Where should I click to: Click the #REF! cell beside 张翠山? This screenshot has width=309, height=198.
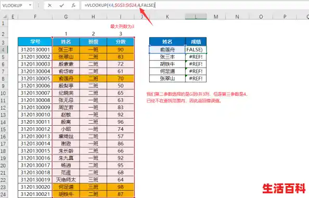click(196, 78)
